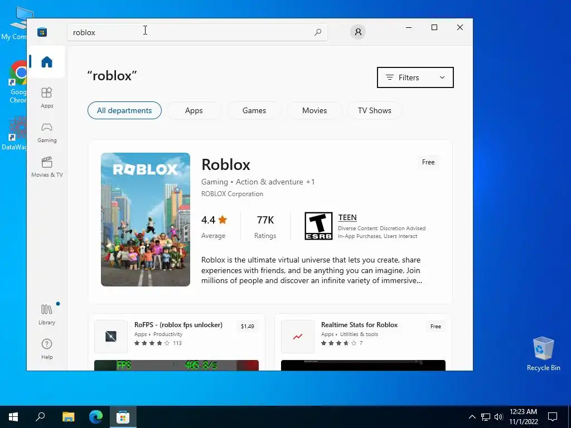The width and height of the screenshot is (571, 428).
Task: Open the RoFPS - (roblox fps unlocker) title
Action: 178,325
